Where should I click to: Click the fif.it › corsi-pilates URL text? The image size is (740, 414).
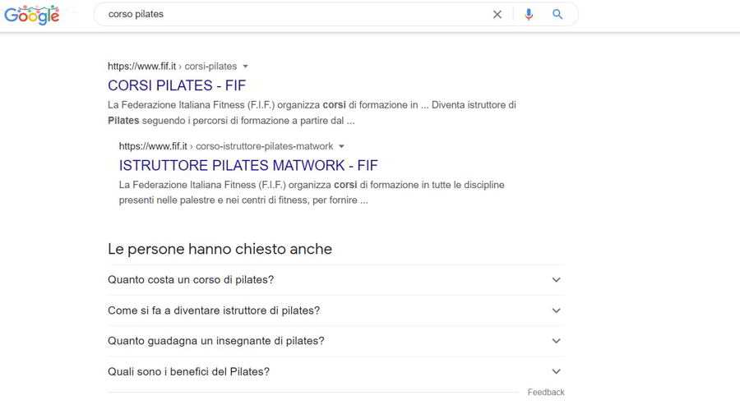pyautogui.click(x=172, y=67)
